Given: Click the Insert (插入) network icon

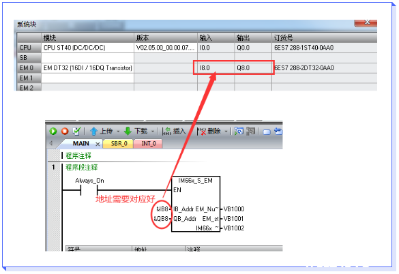Looking at the screenshot, I should tap(167, 132).
